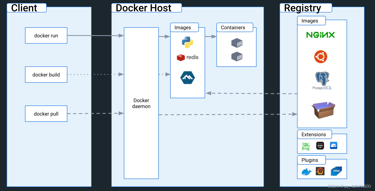Click the docker build box
375x191 pixels.
click(x=46, y=75)
